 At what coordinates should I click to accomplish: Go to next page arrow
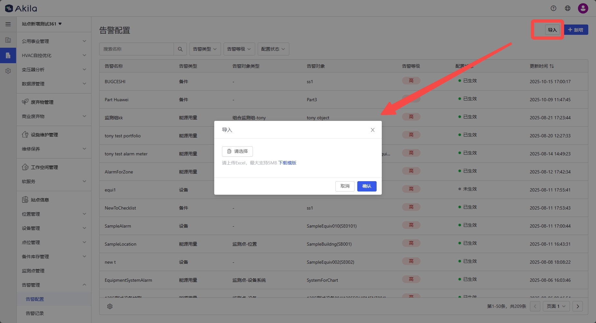click(578, 306)
